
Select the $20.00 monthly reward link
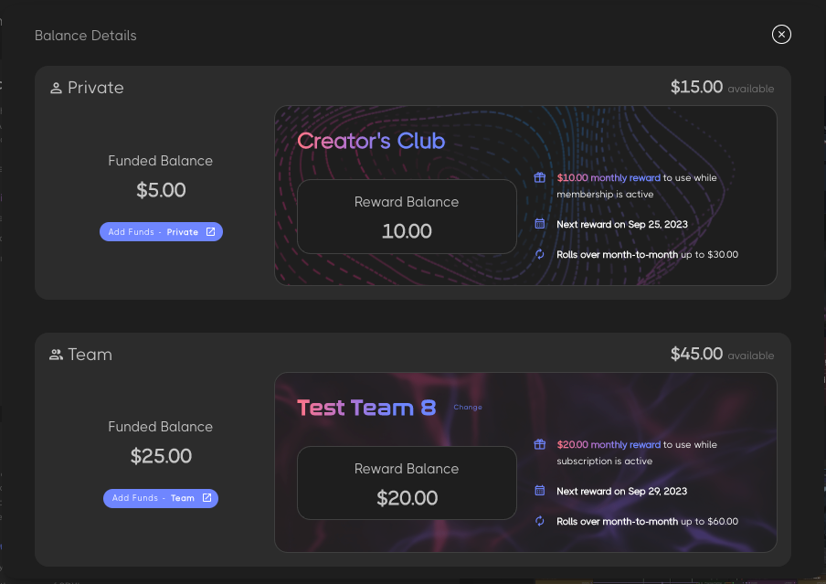609,444
